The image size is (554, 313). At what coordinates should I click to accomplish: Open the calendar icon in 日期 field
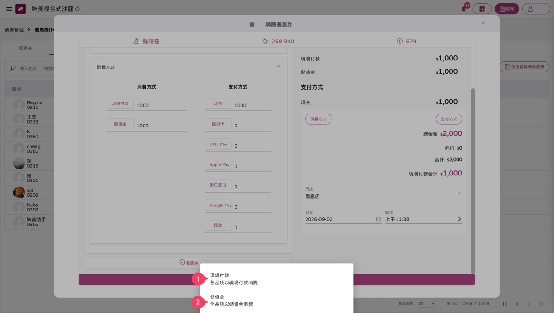tap(379, 219)
